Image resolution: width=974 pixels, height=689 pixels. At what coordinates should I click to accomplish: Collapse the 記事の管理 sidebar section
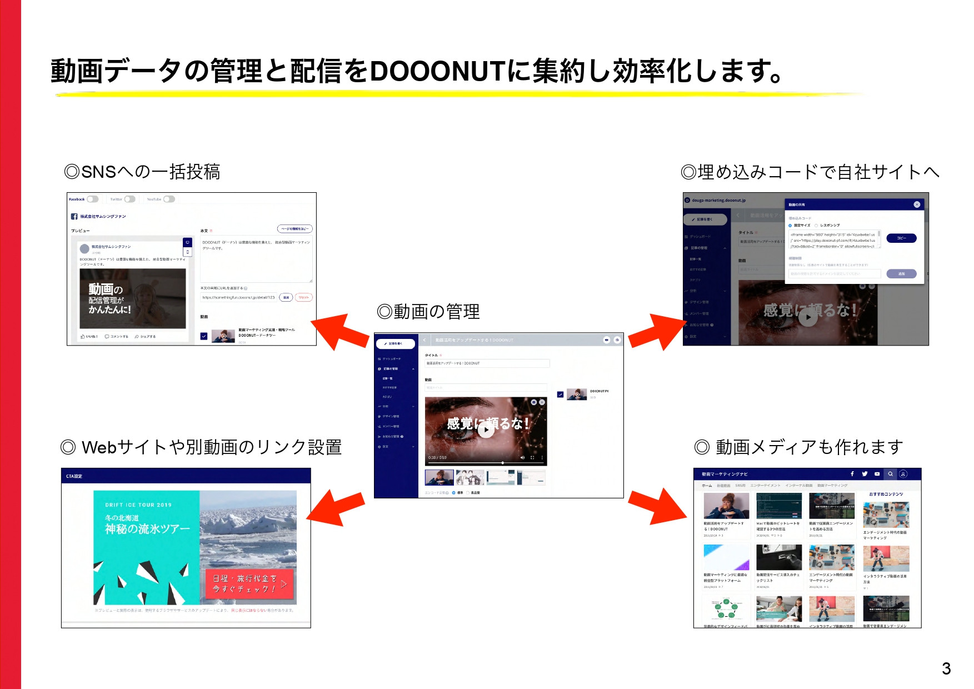[413, 369]
